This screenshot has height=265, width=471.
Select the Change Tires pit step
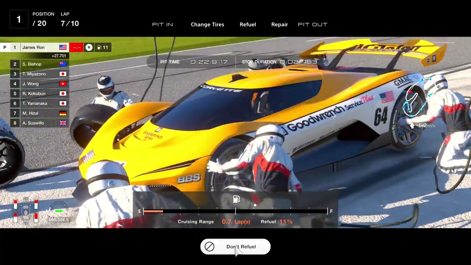[x=207, y=24]
